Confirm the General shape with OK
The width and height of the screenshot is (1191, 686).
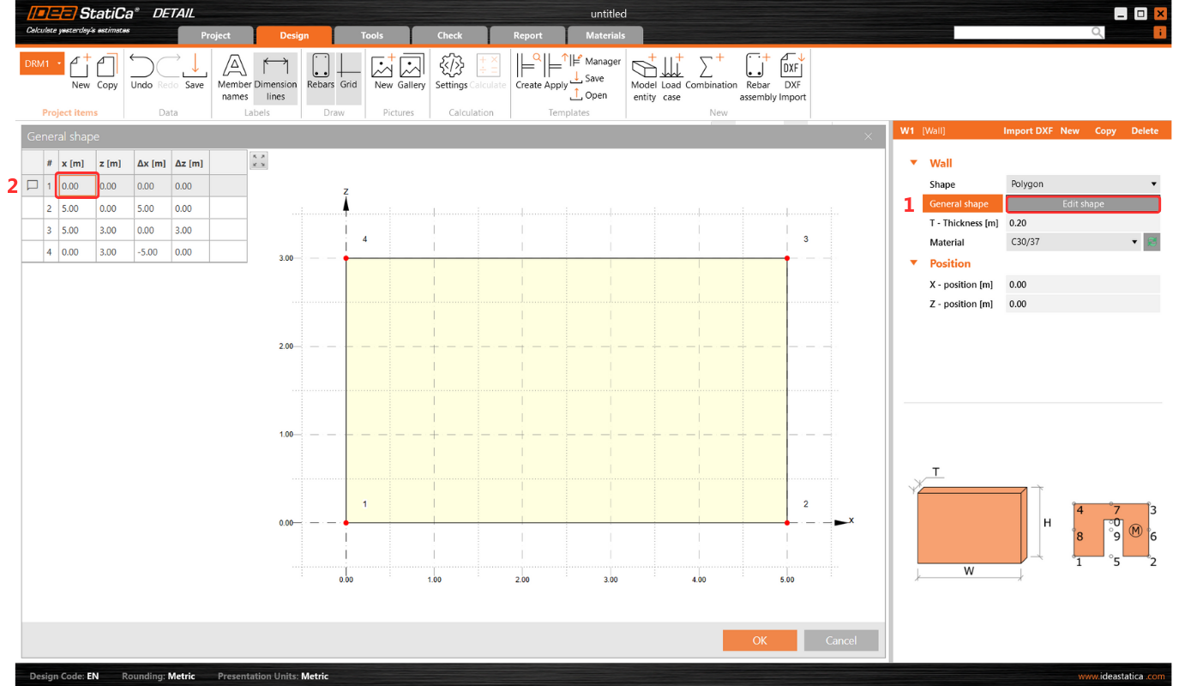760,640
